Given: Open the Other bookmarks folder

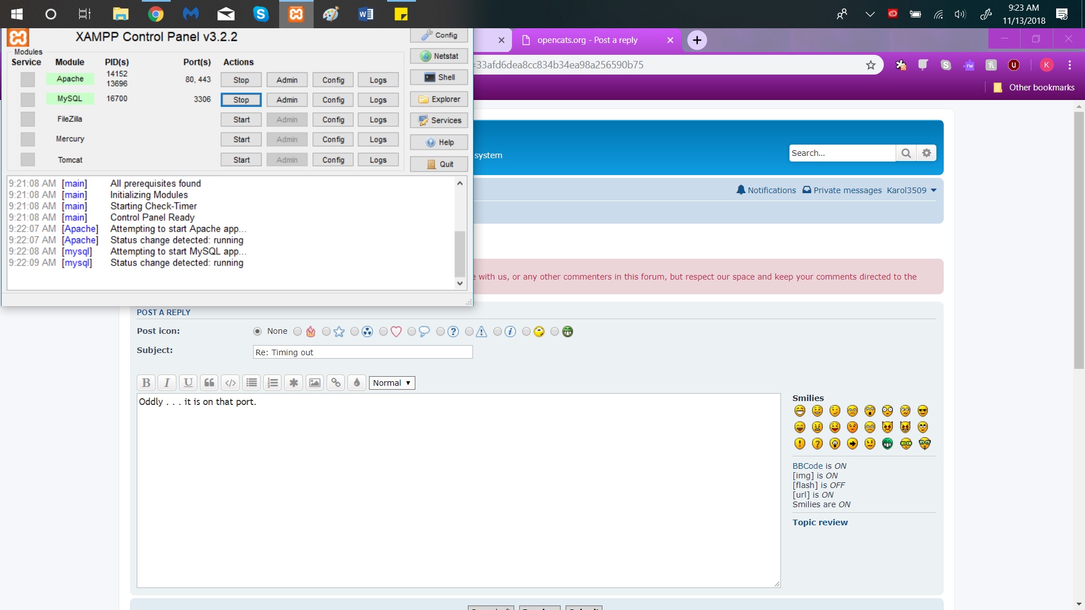Looking at the screenshot, I should (1034, 88).
